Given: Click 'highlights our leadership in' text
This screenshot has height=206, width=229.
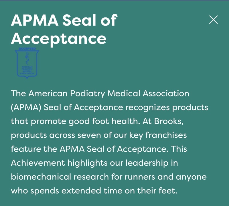Looking at the screenshot, I should (123, 163).
